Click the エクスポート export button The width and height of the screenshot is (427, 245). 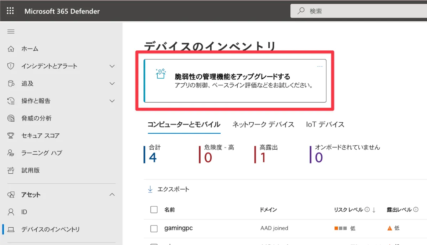(169, 189)
